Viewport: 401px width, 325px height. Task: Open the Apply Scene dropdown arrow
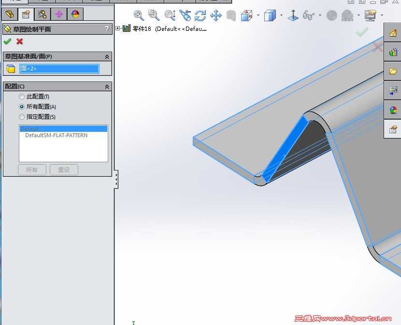tap(358, 15)
